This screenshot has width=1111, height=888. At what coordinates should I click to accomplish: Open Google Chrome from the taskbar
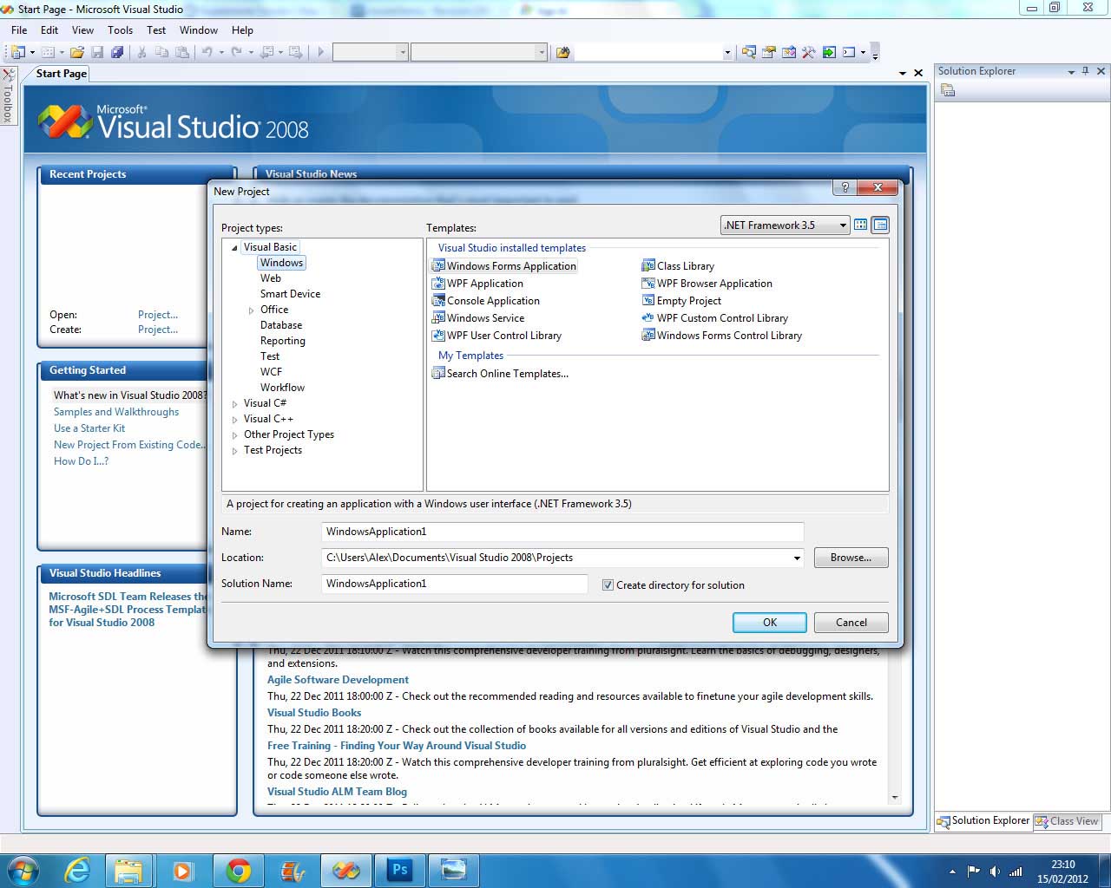click(x=238, y=870)
